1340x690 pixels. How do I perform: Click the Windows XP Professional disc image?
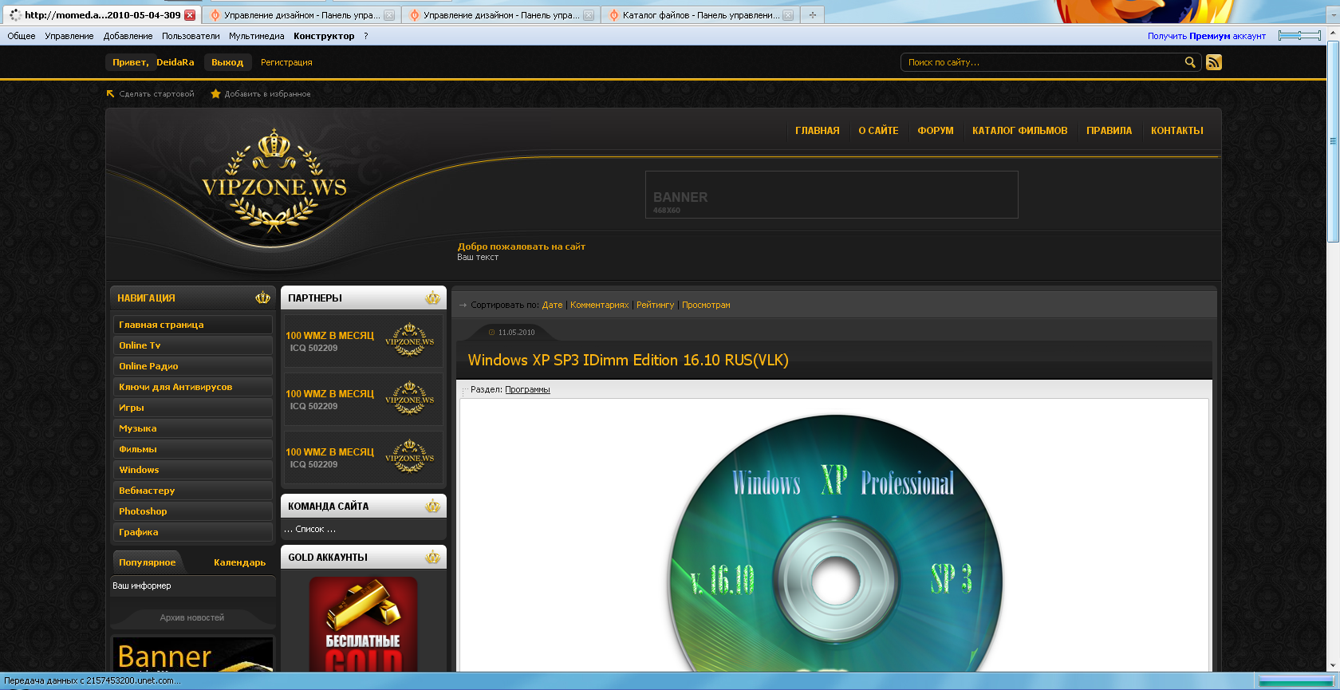[x=834, y=542]
